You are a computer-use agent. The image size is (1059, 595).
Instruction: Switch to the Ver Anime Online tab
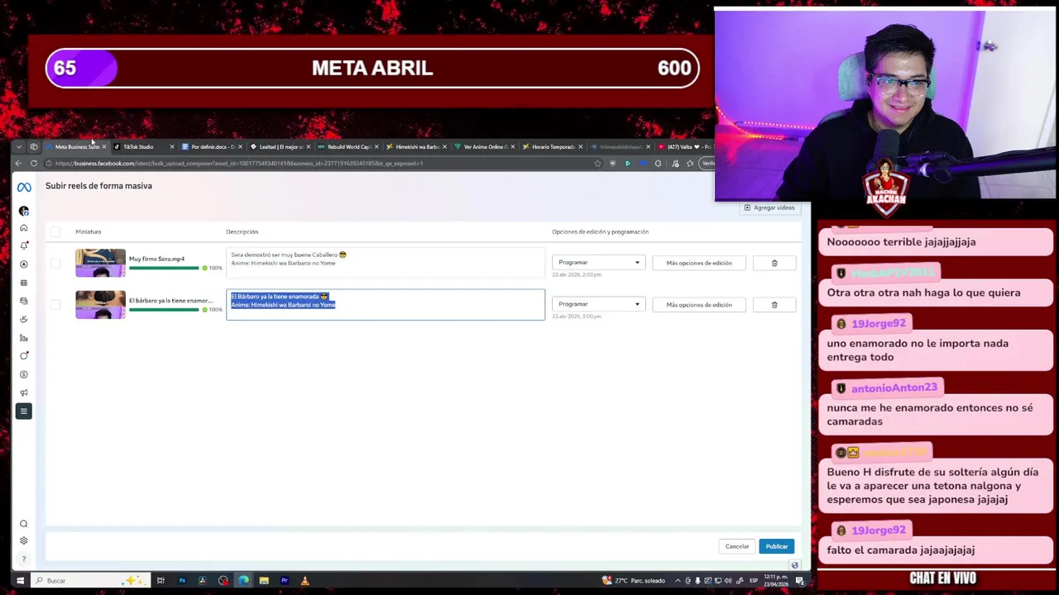click(483, 147)
